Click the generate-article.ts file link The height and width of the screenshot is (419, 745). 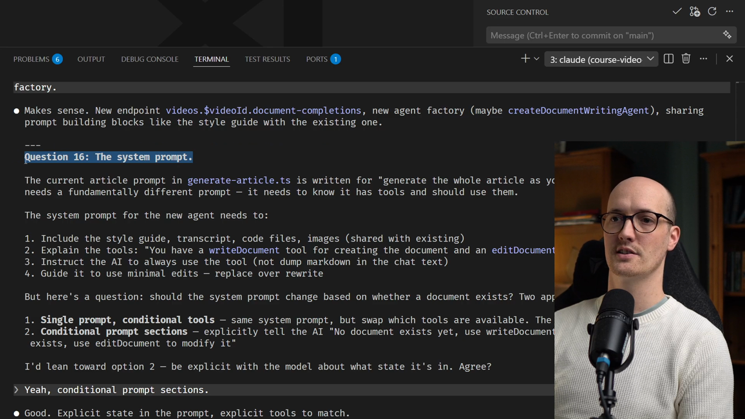[239, 180]
